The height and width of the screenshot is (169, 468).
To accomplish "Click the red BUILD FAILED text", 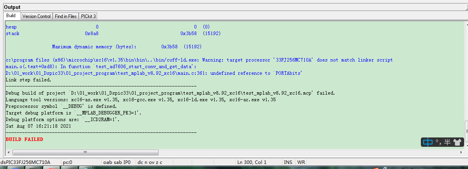I will pyautogui.click(x=24, y=139).
